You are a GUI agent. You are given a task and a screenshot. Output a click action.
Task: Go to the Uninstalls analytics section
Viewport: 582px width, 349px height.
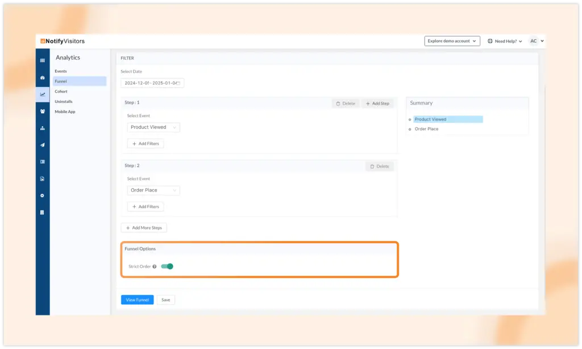pos(64,102)
